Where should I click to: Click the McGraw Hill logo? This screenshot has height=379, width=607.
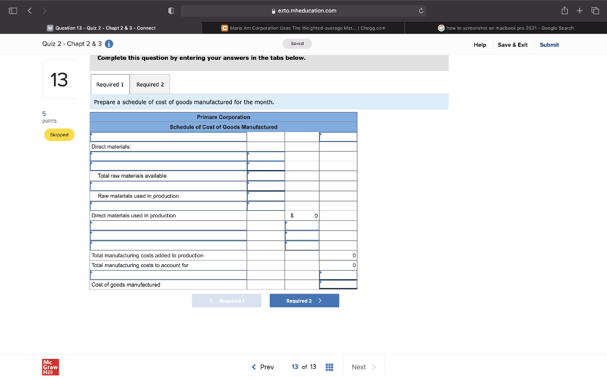pyautogui.click(x=50, y=367)
